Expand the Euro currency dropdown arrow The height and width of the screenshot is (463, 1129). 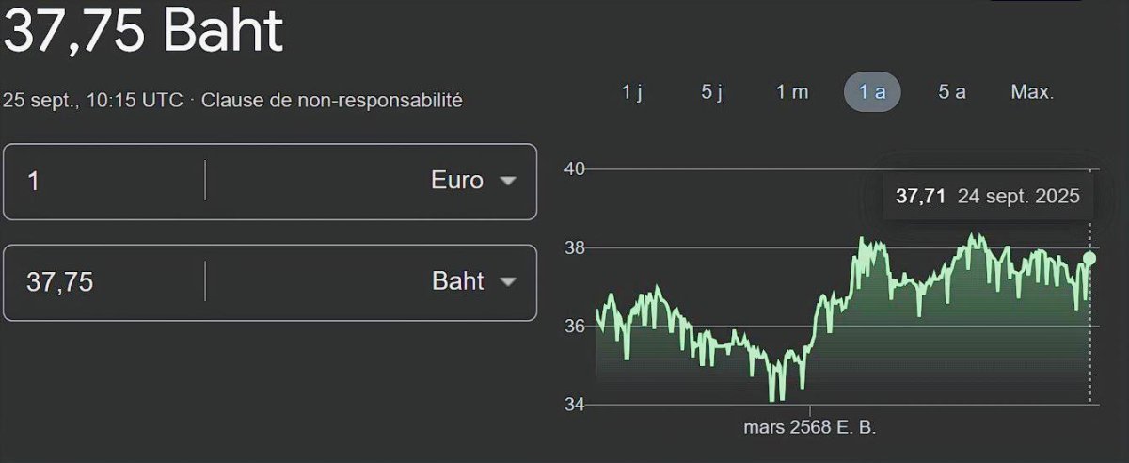coord(508,181)
